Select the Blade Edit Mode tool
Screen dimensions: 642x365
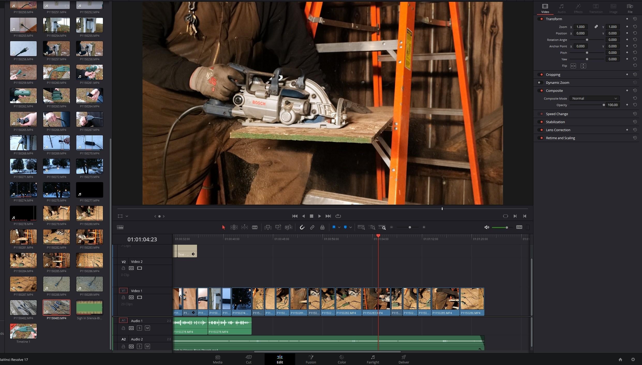click(255, 227)
